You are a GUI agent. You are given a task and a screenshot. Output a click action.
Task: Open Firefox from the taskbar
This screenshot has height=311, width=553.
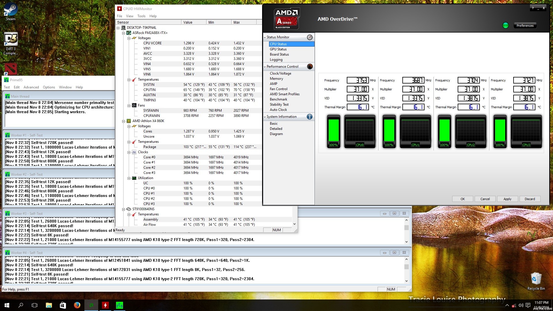point(77,305)
